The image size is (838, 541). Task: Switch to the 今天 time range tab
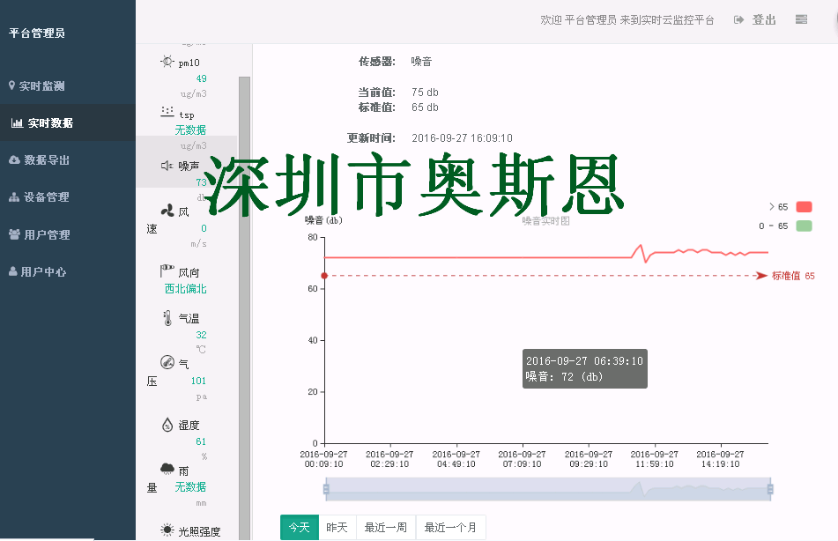[x=299, y=528]
